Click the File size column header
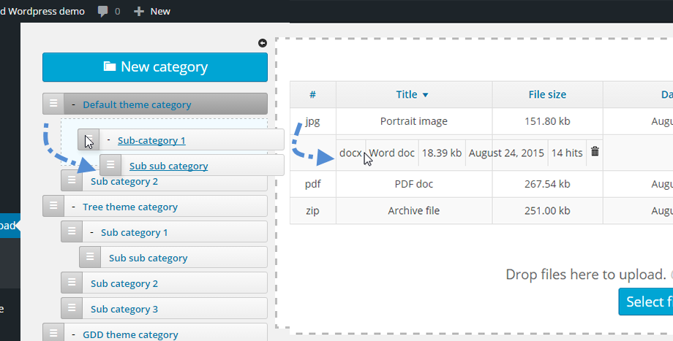This screenshot has height=341, width=673. click(546, 94)
